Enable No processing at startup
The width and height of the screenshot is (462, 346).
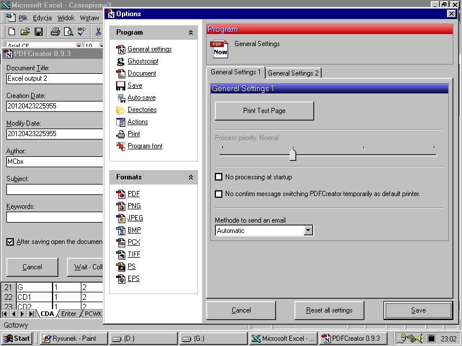click(x=218, y=177)
